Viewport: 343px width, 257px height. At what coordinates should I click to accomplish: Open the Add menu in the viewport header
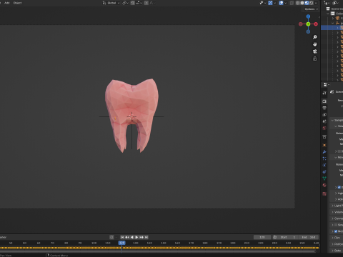coord(7,3)
